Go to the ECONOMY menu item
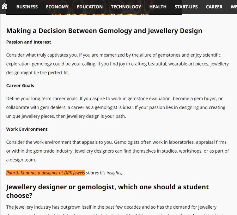This screenshot has height=215, width=237. pos(57,7)
